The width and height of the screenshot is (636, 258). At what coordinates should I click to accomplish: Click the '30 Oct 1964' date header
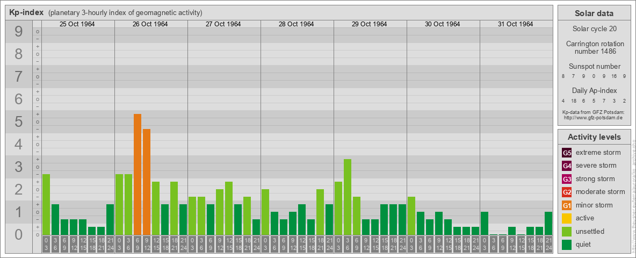point(442,24)
